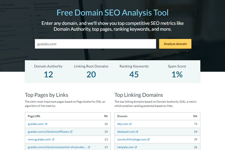Click the Domain Authority label
This screenshot has height=150, width=225.
pos(48,66)
